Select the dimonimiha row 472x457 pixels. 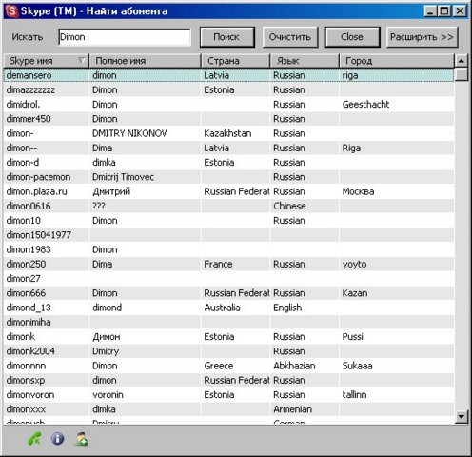(x=228, y=322)
